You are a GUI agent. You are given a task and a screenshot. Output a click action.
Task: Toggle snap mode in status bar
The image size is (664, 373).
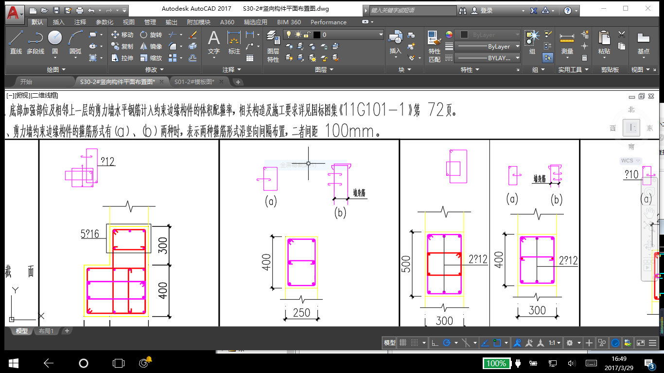click(x=414, y=343)
